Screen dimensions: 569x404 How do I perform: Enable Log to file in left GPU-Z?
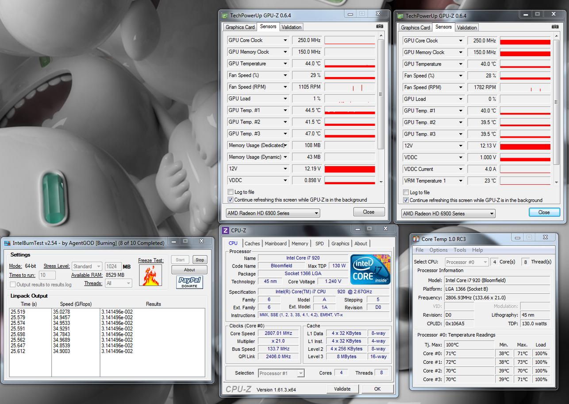pyautogui.click(x=231, y=192)
